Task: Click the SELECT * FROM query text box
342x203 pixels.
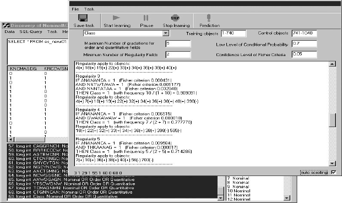Action: (x=38, y=51)
